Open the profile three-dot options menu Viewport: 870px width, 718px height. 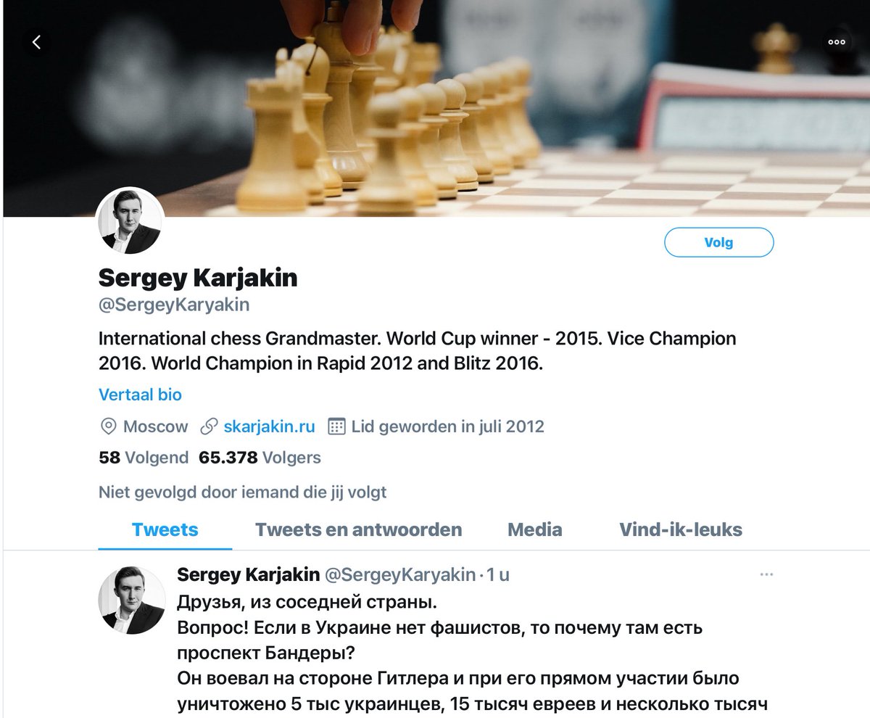point(837,42)
